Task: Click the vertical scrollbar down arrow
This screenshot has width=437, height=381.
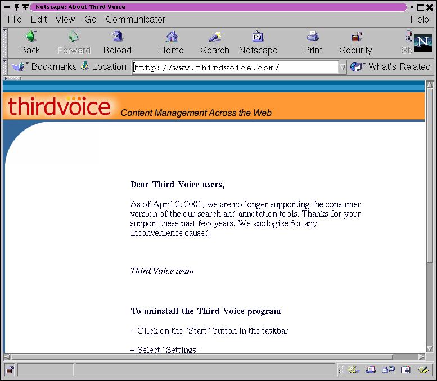Action: pos(430,348)
